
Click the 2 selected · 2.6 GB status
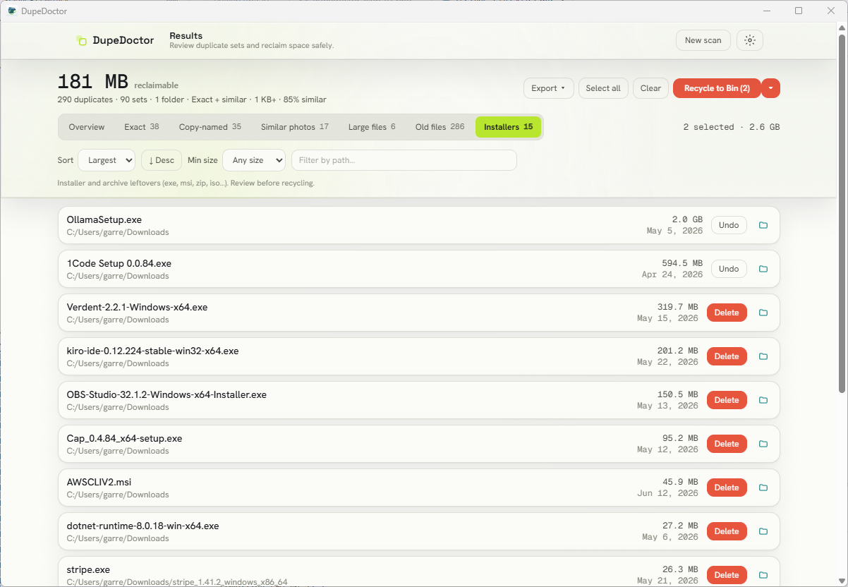coord(732,127)
